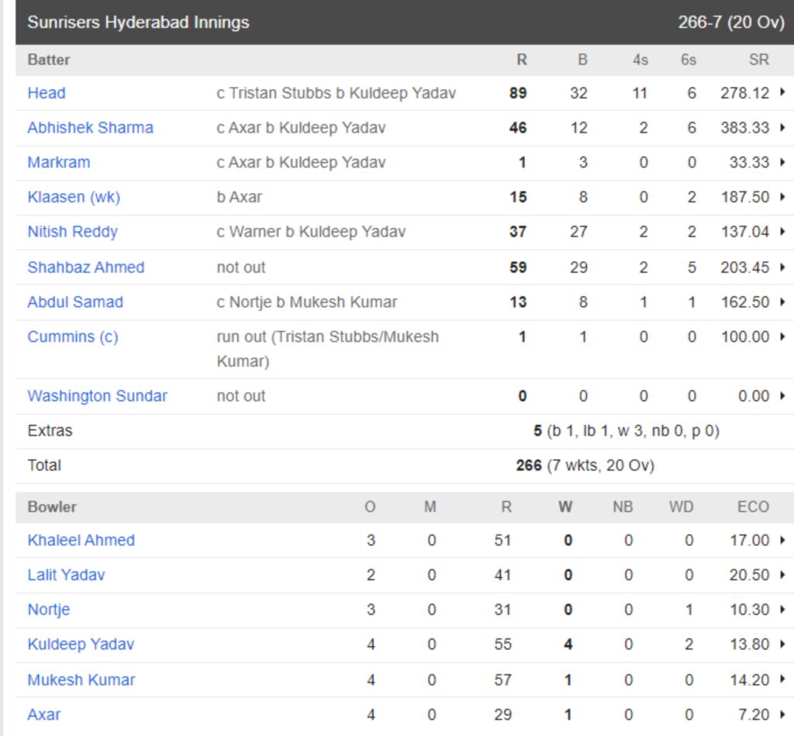Expand Head's row arrow beside 278.12
This screenshot has width=794, height=736.
click(782, 92)
